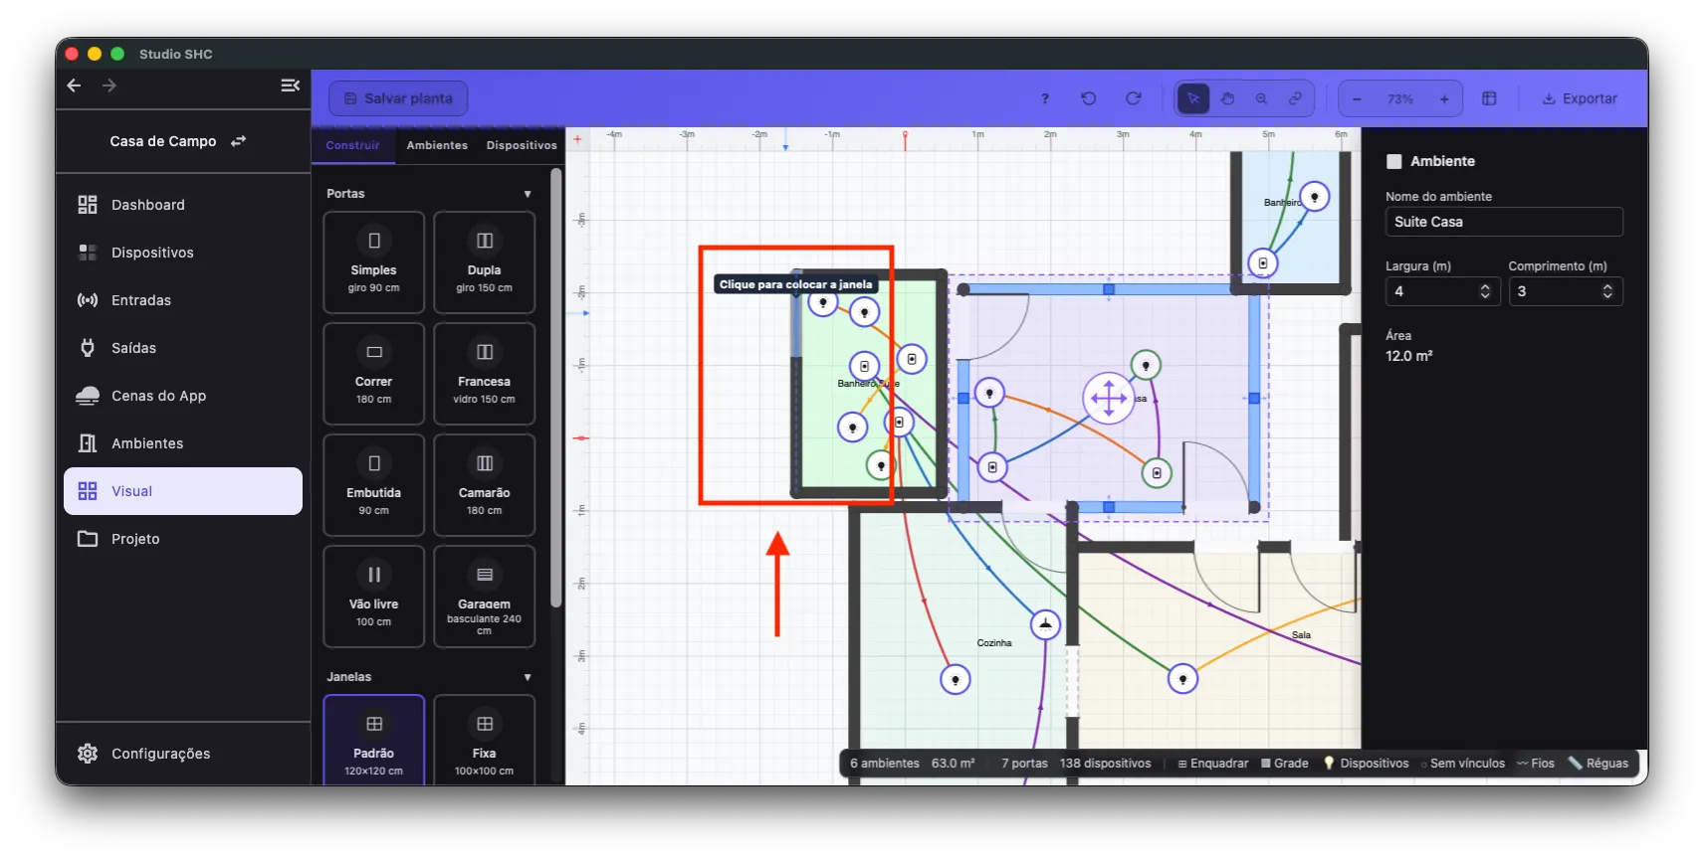Select the hand pan tool
Image resolution: width=1704 pixels, height=859 pixels.
1227,98
